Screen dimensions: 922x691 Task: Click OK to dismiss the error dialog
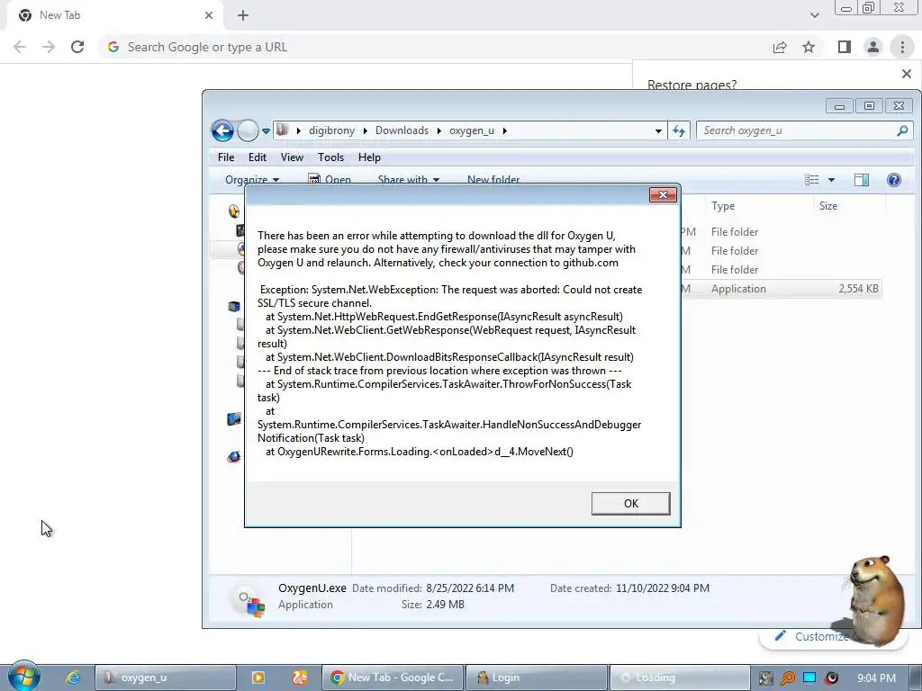tap(630, 504)
